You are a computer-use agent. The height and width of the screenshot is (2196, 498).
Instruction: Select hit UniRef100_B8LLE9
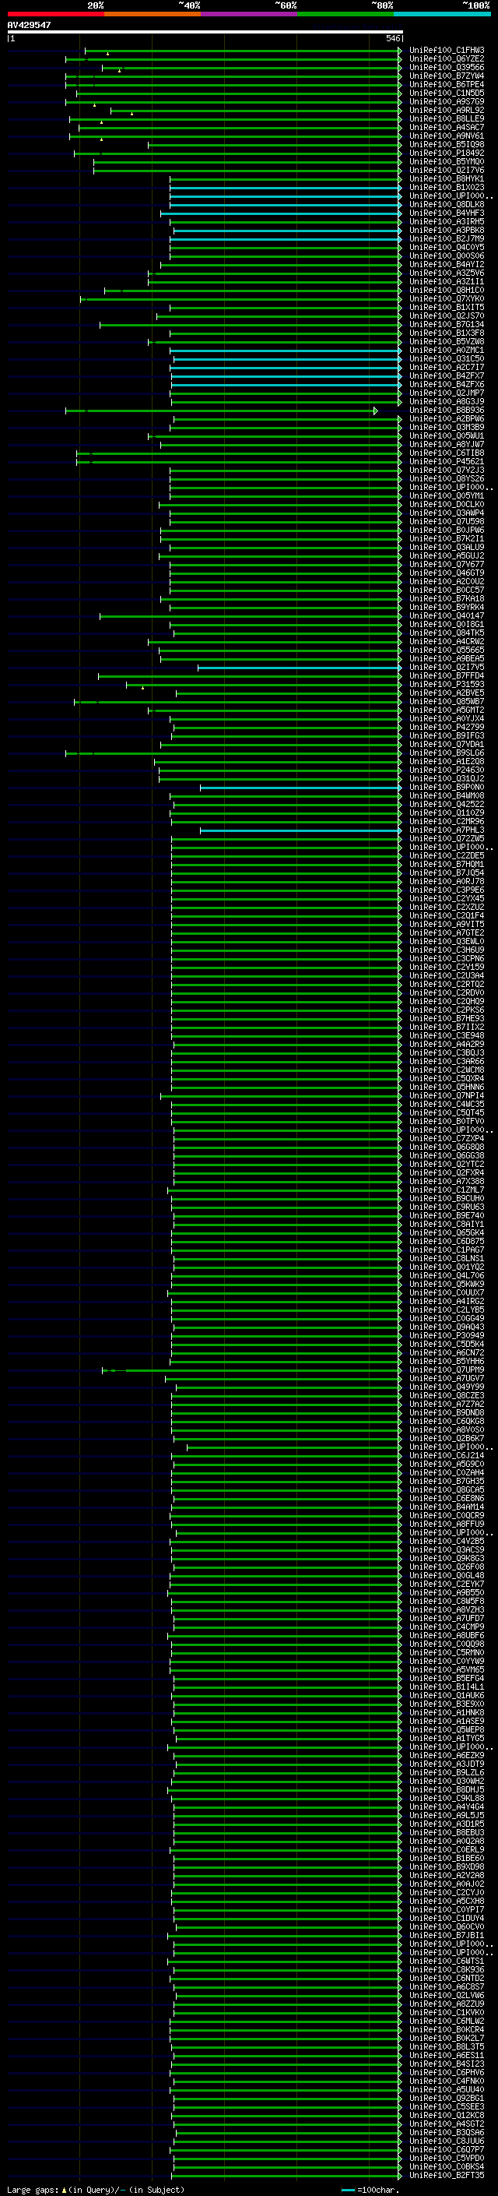coord(447,118)
